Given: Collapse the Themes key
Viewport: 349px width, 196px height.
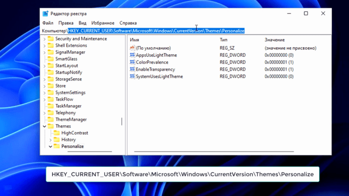Looking at the screenshot, I should coord(44,126).
